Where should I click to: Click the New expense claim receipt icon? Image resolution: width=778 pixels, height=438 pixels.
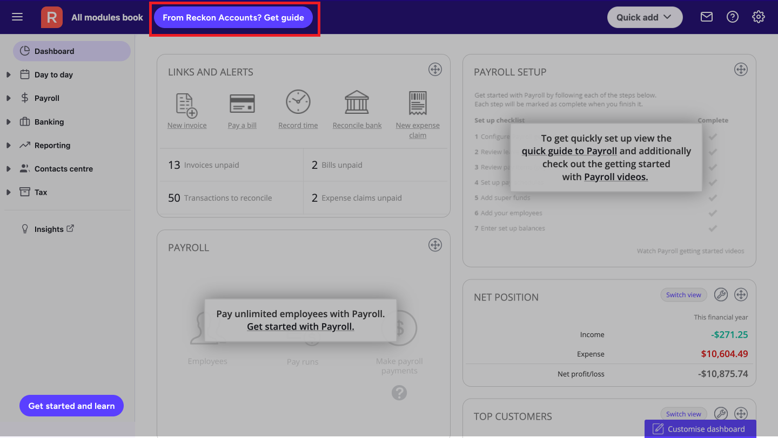click(x=418, y=103)
